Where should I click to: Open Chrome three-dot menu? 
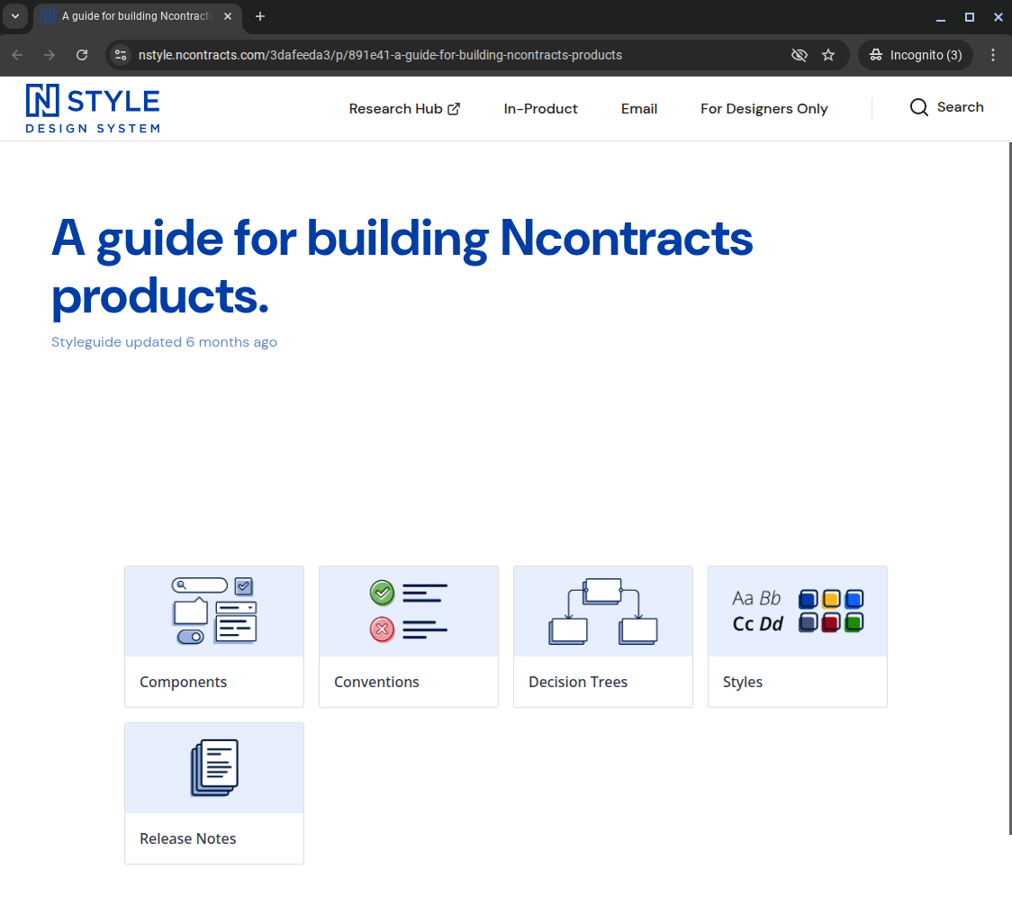coord(993,55)
